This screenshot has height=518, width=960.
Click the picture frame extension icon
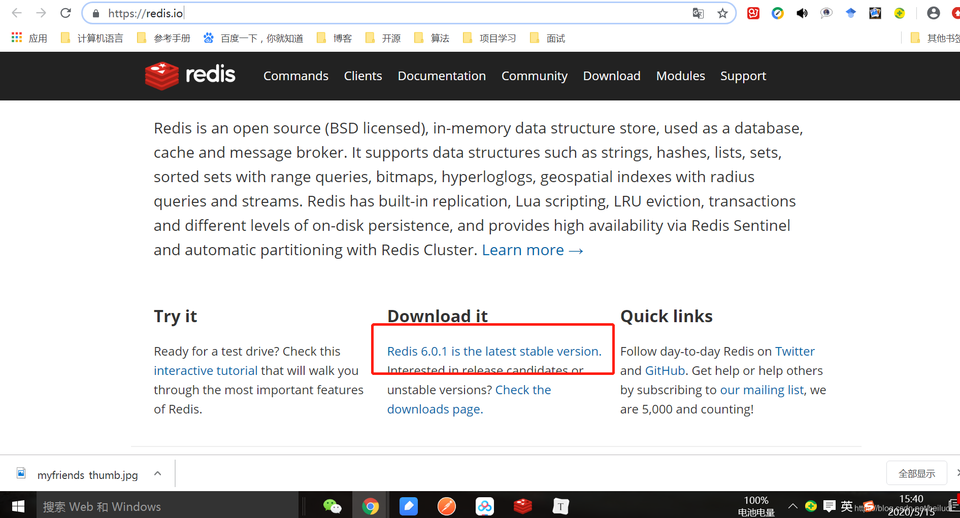(x=875, y=13)
